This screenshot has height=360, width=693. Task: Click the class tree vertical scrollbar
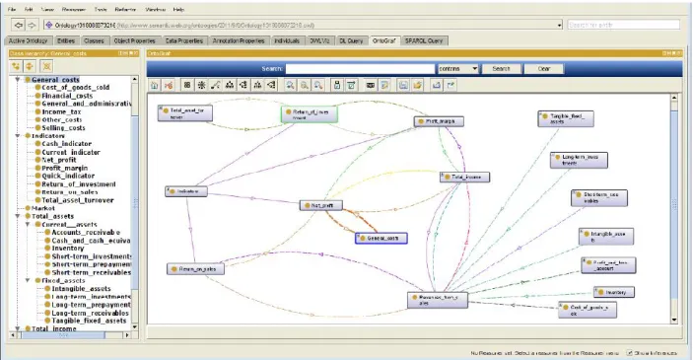[x=135, y=203]
